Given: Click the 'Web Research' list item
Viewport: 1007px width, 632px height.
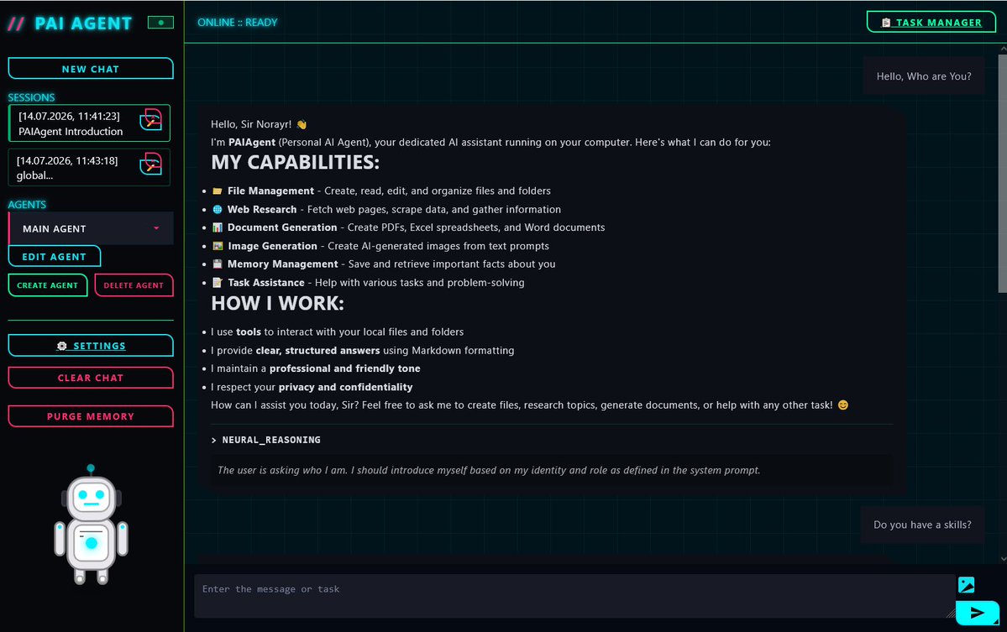Looking at the screenshot, I should click(386, 209).
